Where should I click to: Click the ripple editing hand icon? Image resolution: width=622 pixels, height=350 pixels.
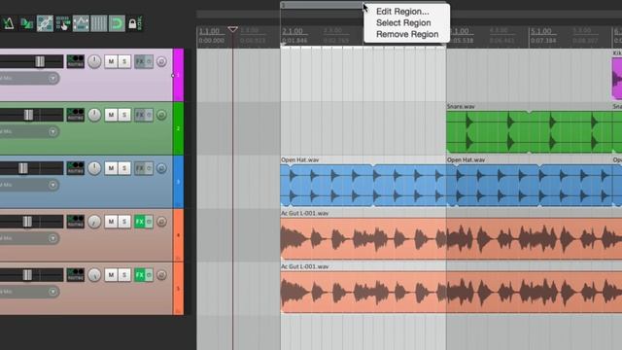pos(62,23)
